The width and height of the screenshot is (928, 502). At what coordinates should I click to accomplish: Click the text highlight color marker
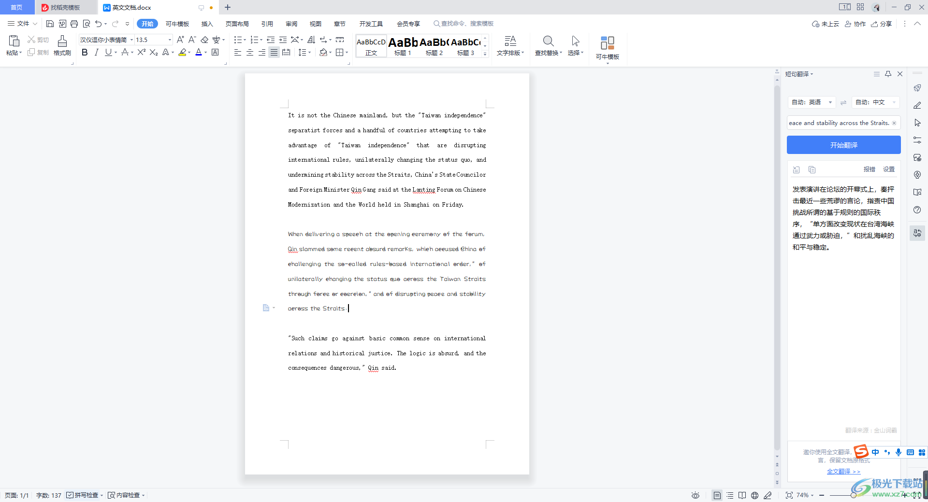coord(182,52)
